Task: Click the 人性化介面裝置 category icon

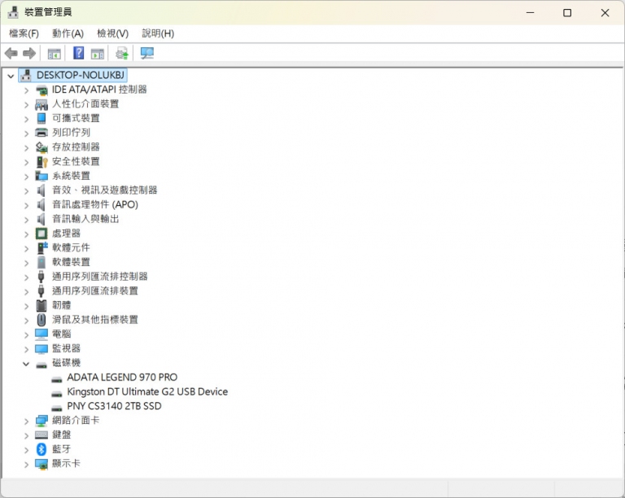Action: point(42,104)
